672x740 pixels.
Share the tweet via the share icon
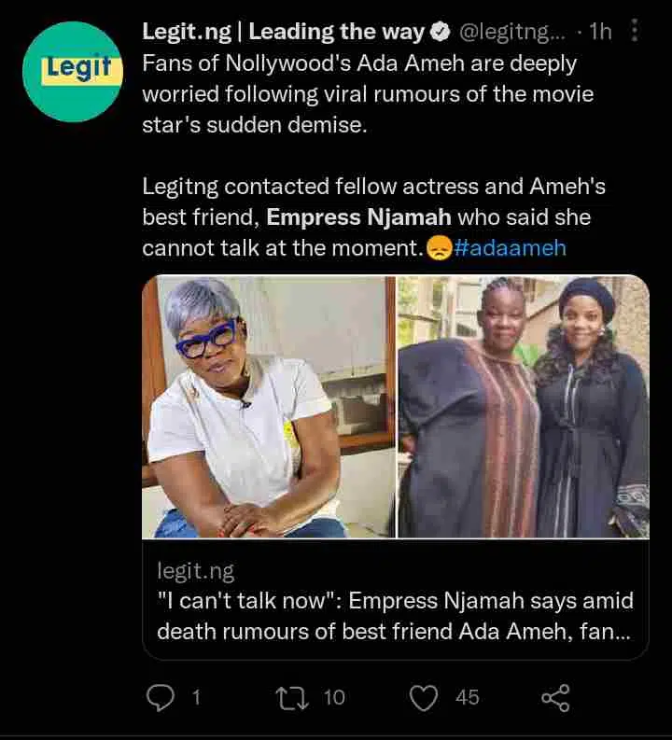[555, 697]
